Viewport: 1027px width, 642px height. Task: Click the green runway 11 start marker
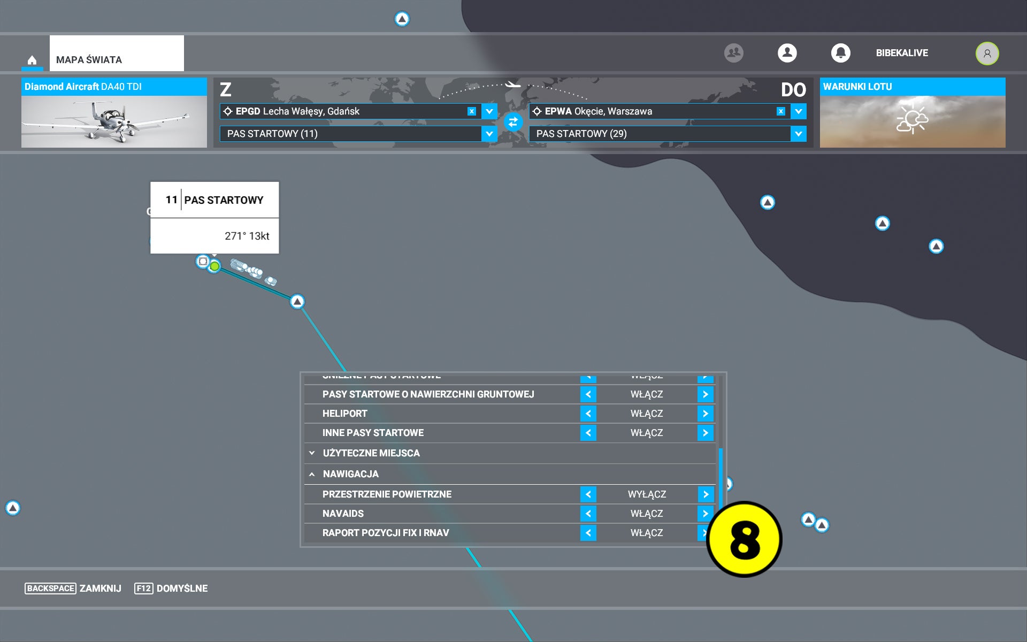coord(214,266)
